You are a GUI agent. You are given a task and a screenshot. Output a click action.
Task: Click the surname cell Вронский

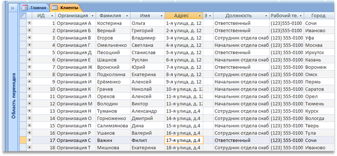click(x=113, y=67)
